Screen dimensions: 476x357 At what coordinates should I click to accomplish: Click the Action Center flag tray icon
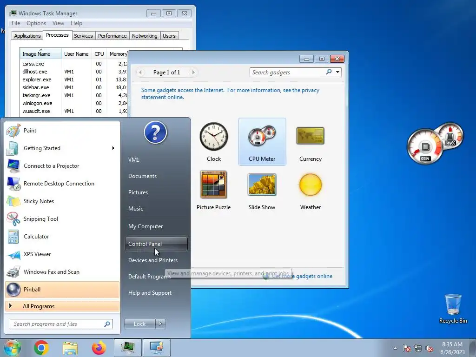pyautogui.click(x=407, y=348)
